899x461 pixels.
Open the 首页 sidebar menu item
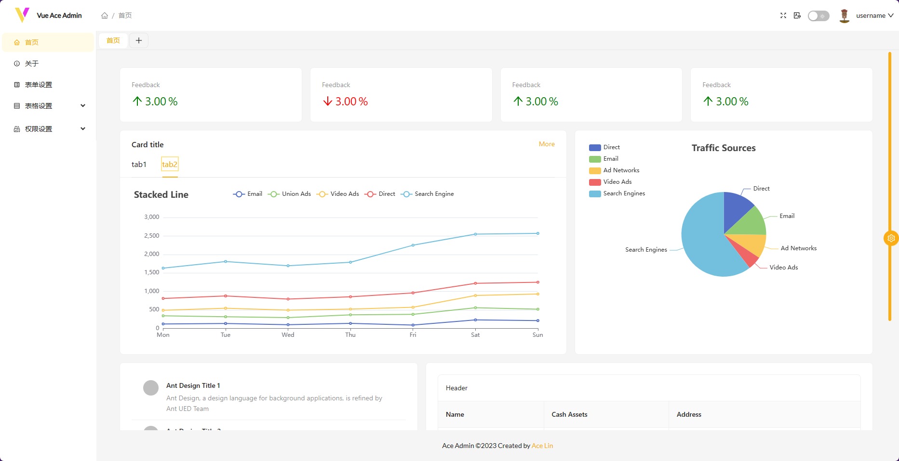(48, 42)
